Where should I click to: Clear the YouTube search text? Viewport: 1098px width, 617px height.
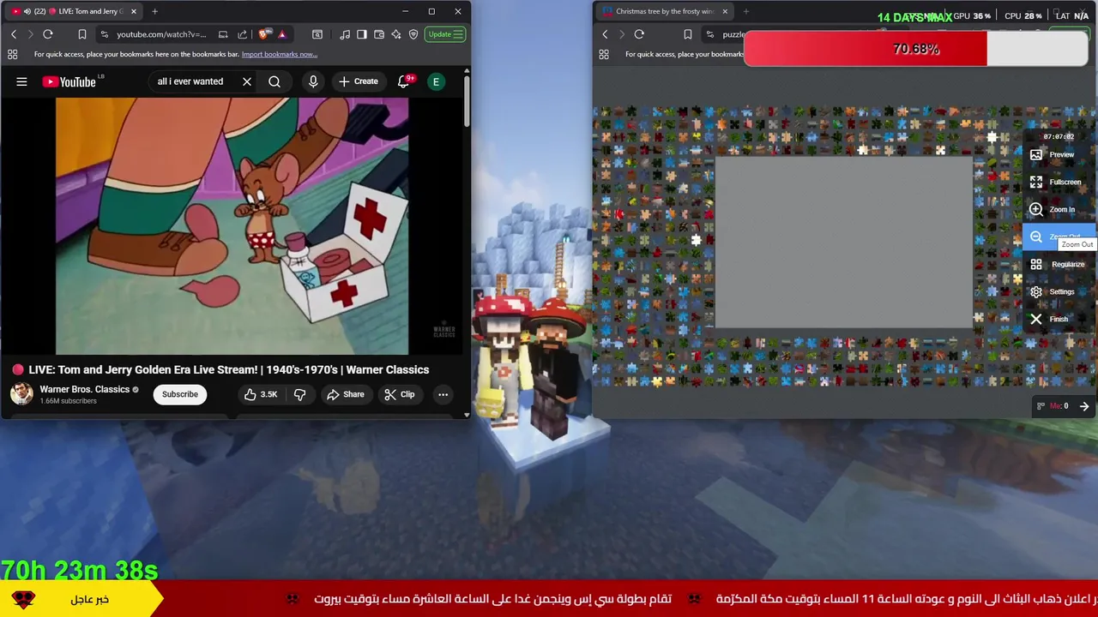(247, 81)
